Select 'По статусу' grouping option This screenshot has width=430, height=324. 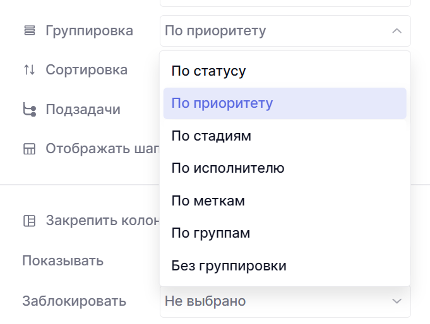tap(208, 71)
